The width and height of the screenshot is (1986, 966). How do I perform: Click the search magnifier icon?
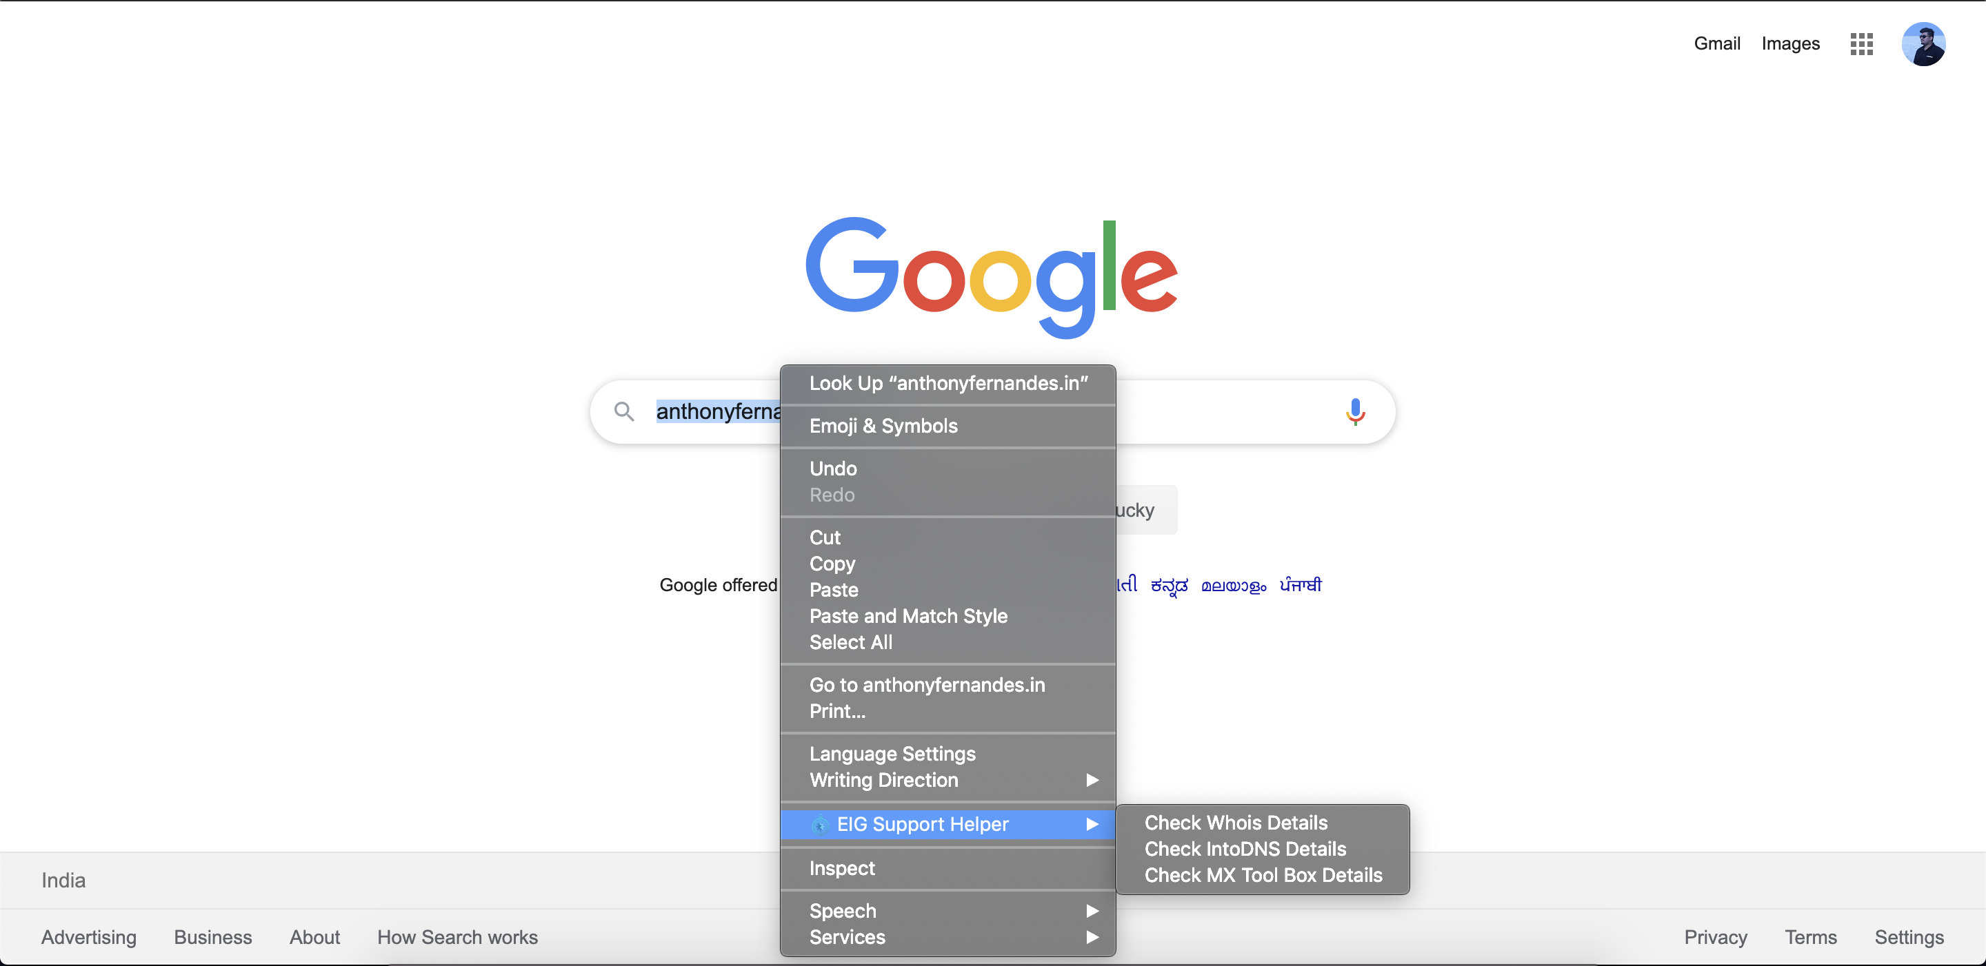click(x=623, y=411)
